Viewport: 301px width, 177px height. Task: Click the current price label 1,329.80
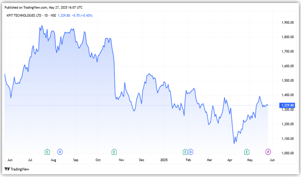(286, 105)
